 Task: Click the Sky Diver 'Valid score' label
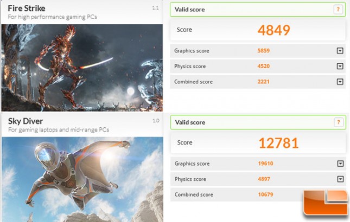(x=190, y=122)
